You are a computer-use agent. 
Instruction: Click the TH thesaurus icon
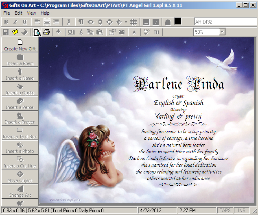[156, 32]
